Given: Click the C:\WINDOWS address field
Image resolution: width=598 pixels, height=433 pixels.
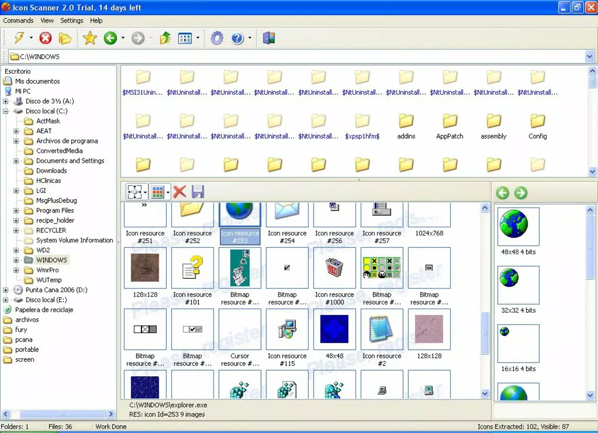Looking at the screenshot, I should (297, 57).
